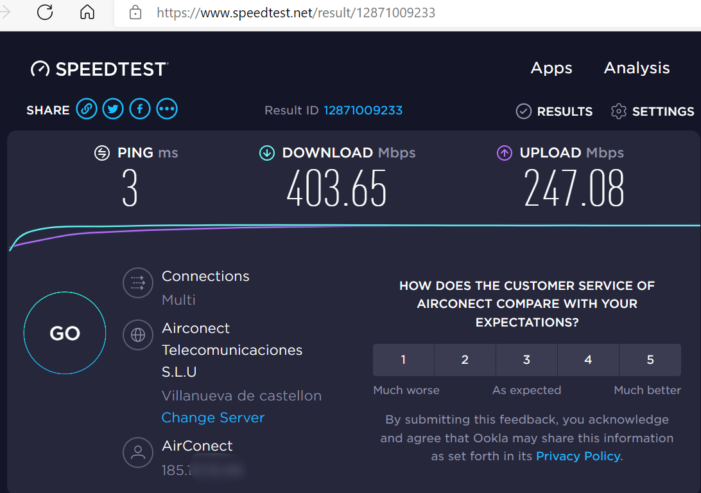Screen dimensions: 701x493
Task: Open more share options ellipsis icon
Action: pos(167,109)
